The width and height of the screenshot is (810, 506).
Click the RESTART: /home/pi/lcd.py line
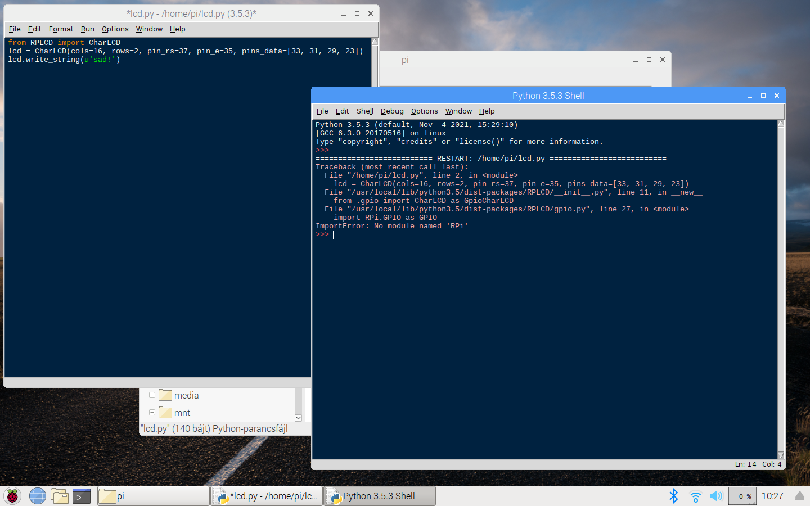(491, 159)
